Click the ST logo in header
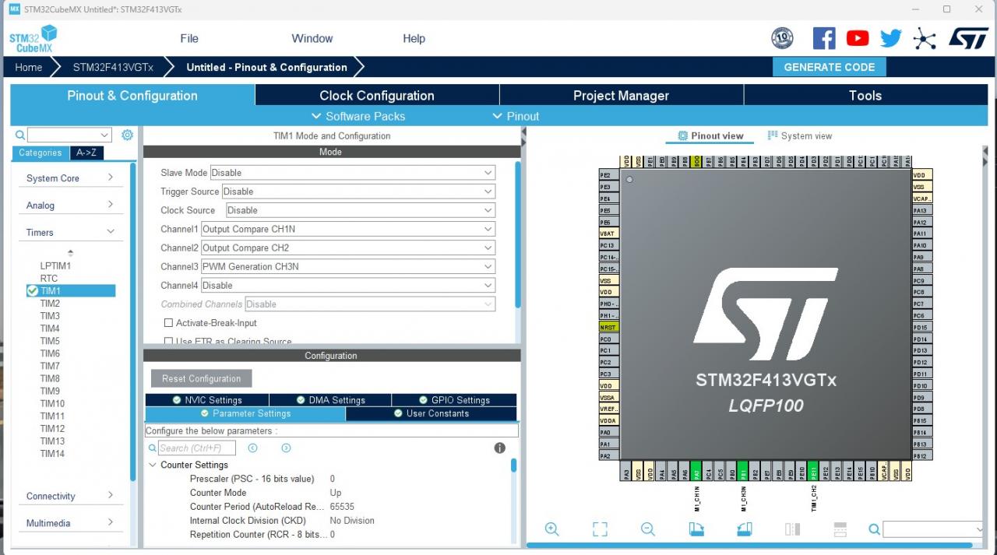 (968, 38)
